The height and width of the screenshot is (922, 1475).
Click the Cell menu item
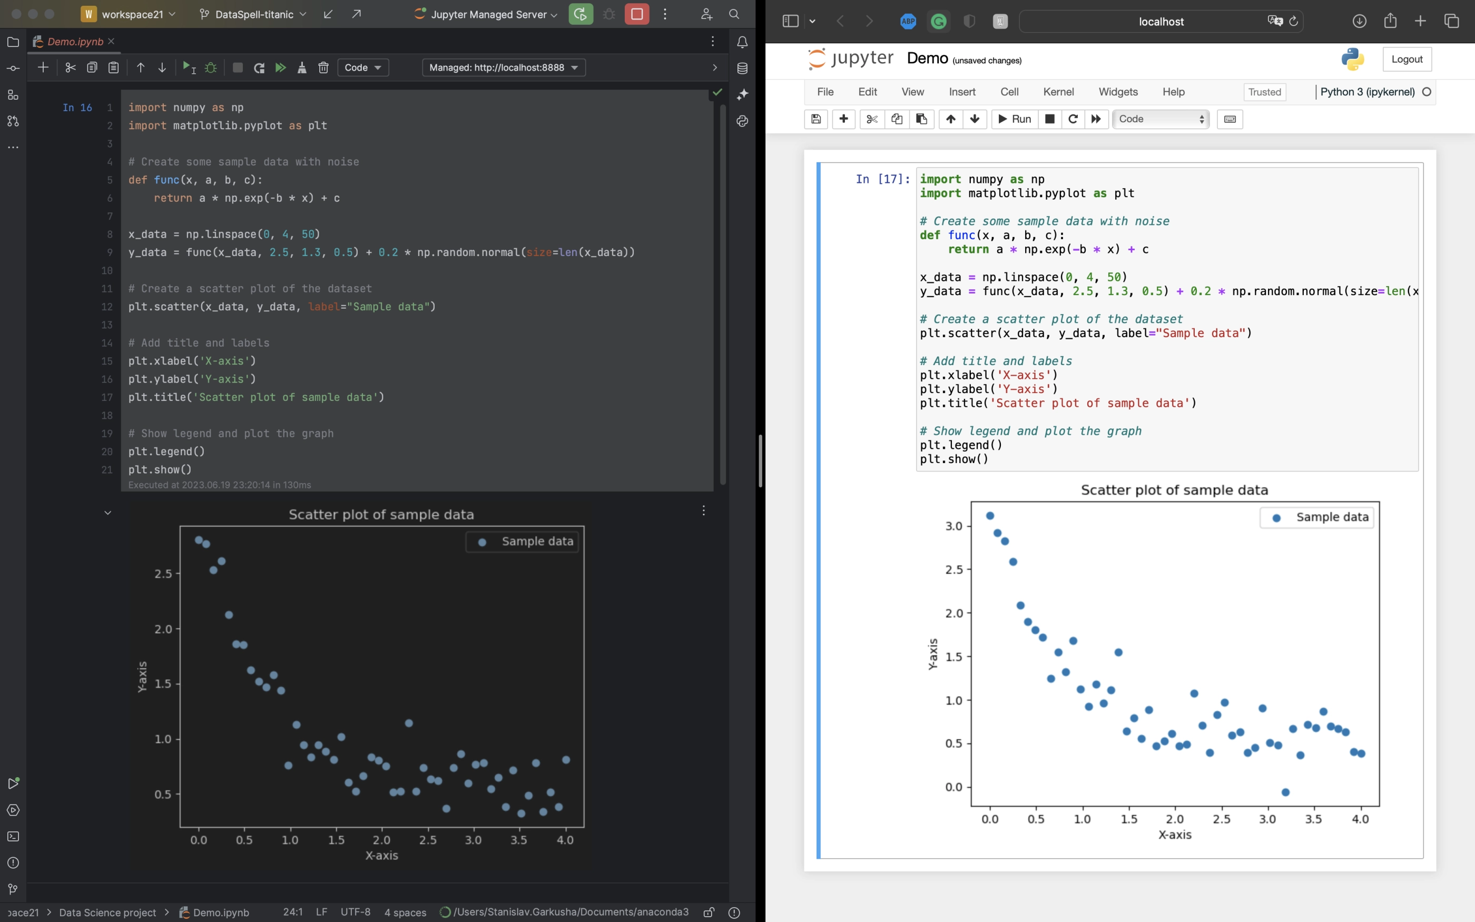tap(1009, 91)
